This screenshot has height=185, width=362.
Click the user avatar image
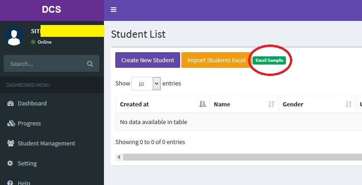(x=14, y=36)
